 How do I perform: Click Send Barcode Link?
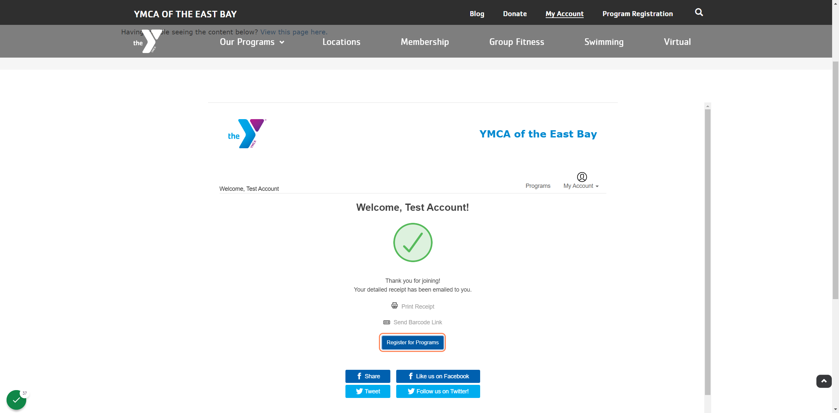point(418,322)
